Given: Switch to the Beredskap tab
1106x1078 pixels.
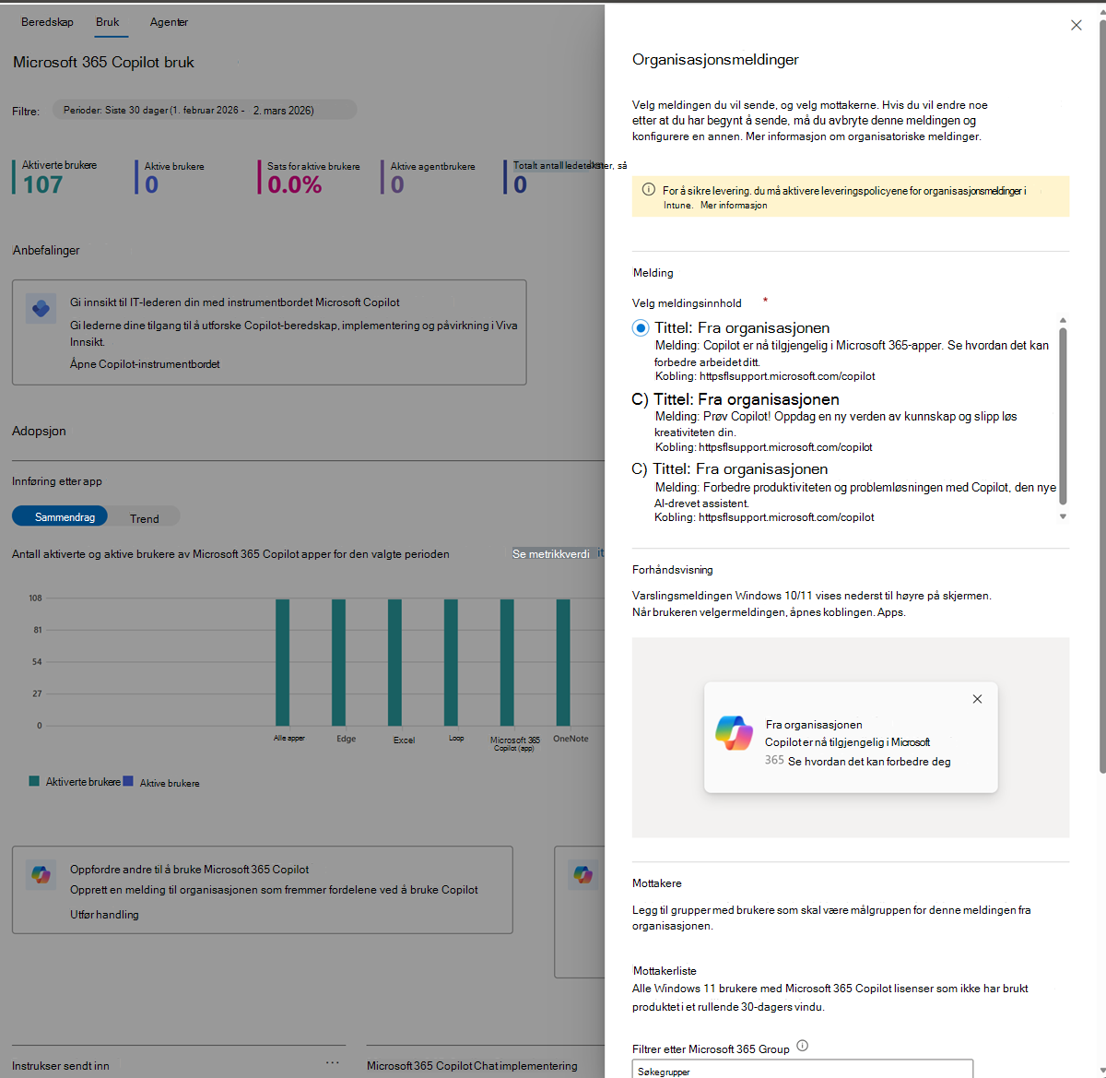Looking at the screenshot, I should [47, 22].
